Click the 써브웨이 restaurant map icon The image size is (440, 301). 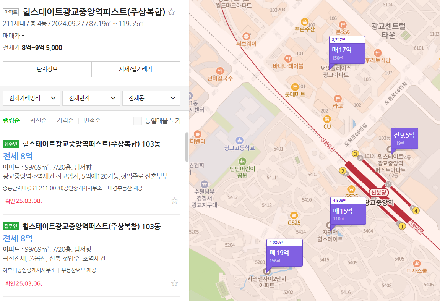pos(246,36)
